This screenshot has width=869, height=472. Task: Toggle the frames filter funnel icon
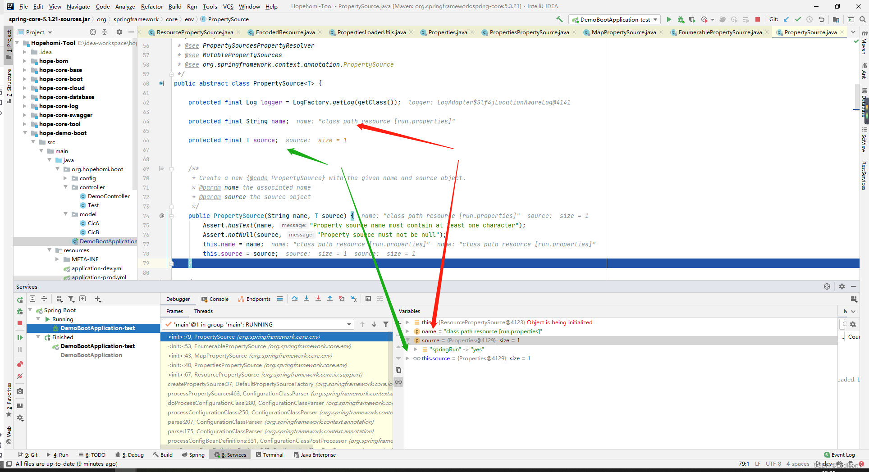386,324
